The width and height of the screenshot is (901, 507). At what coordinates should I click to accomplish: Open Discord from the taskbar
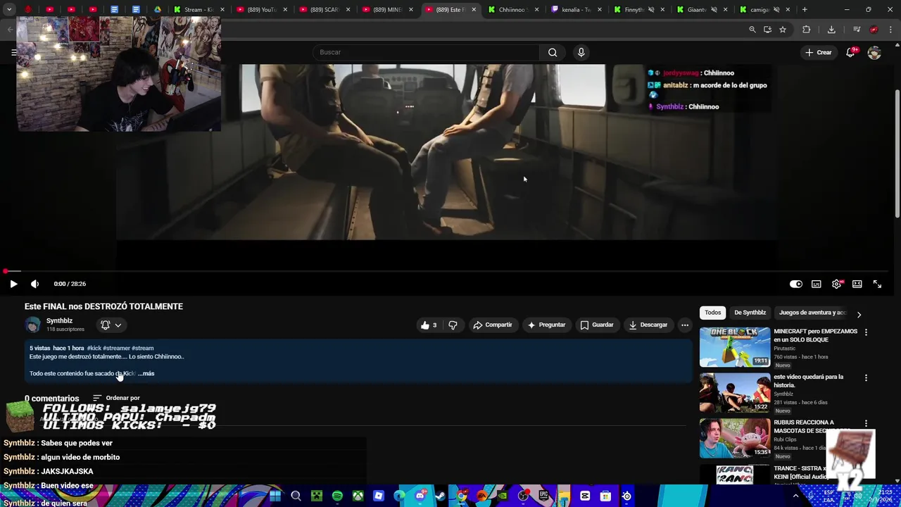point(420,496)
